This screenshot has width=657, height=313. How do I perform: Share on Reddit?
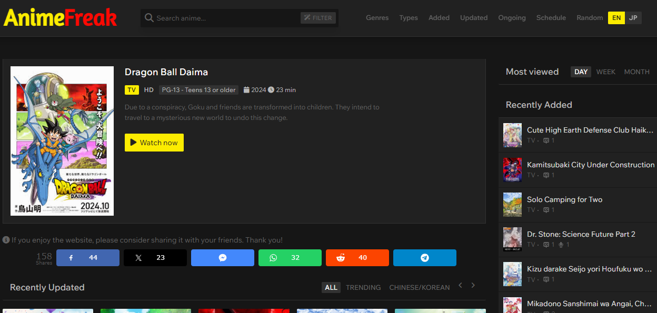pos(357,258)
